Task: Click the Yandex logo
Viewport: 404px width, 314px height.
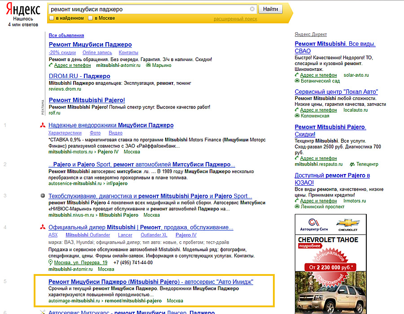Action: (x=23, y=9)
